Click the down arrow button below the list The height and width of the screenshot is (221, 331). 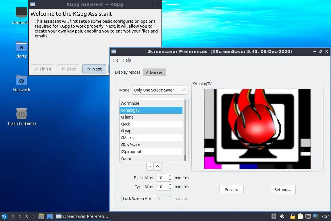pos(150,166)
